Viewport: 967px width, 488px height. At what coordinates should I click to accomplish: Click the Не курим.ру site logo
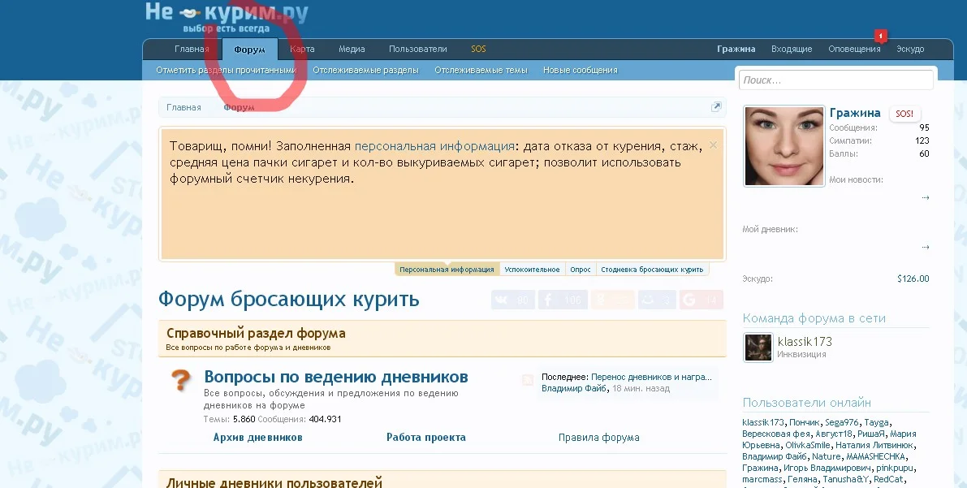point(227,17)
